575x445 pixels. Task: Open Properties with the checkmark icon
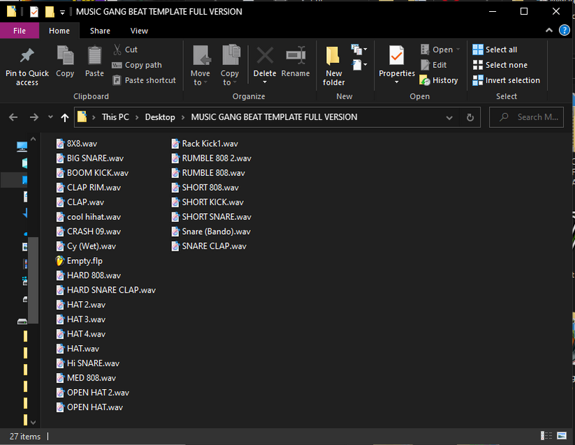tap(396, 56)
